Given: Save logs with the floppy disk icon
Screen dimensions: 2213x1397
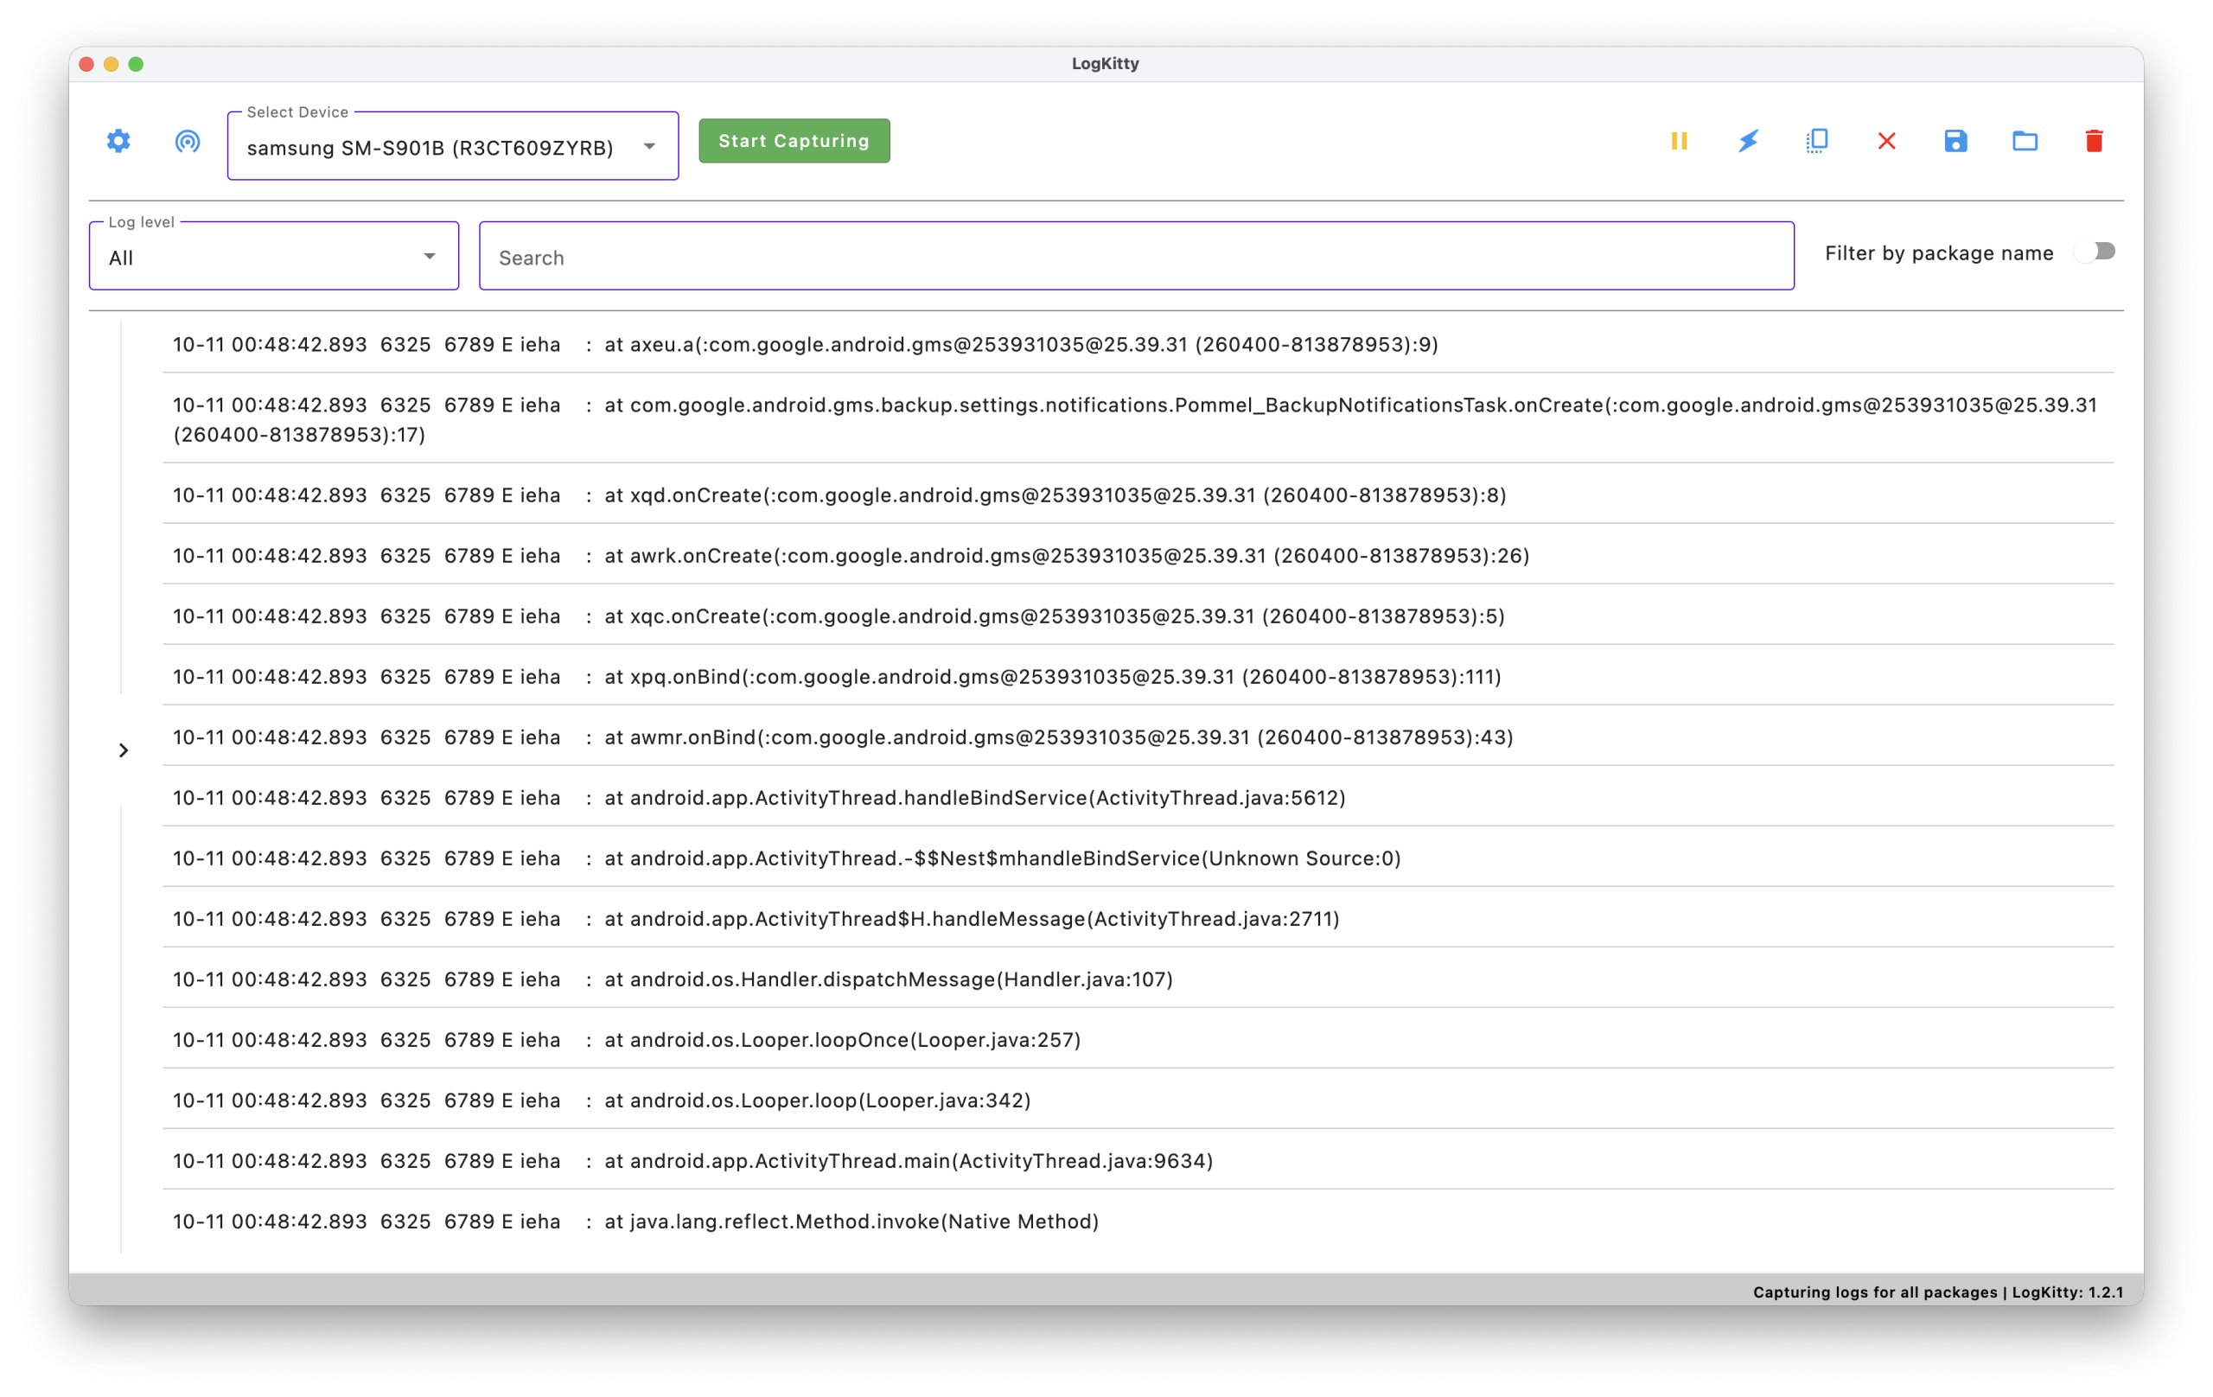Looking at the screenshot, I should click(x=1955, y=141).
